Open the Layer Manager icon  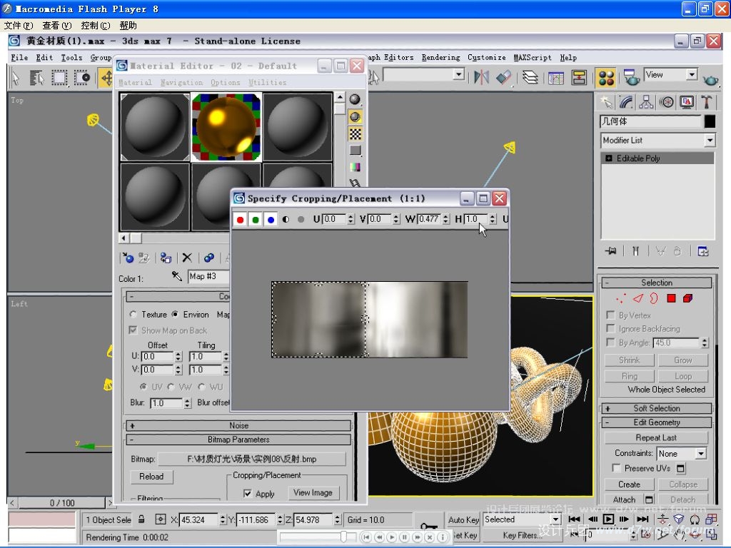[530, 77]
